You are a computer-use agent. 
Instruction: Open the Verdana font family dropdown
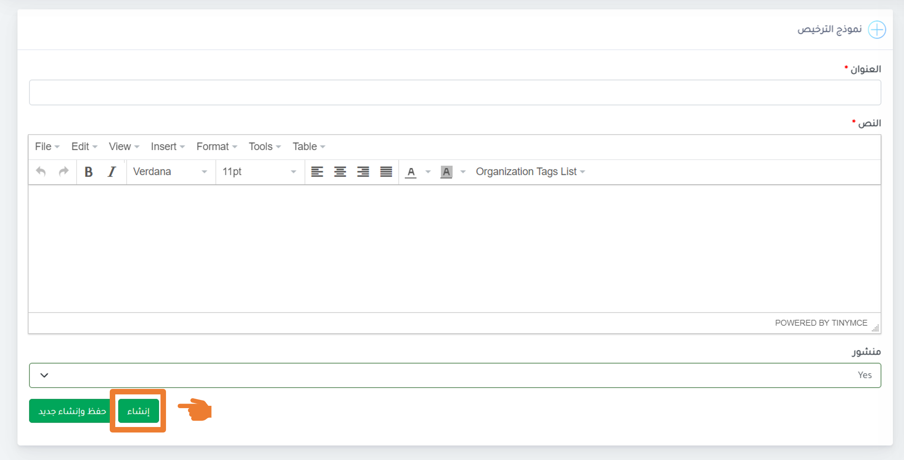(x=171, y=172)
